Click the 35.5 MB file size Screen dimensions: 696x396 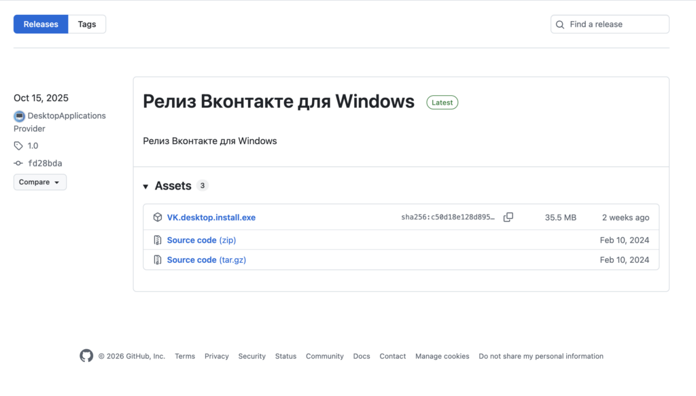point(561,218)
